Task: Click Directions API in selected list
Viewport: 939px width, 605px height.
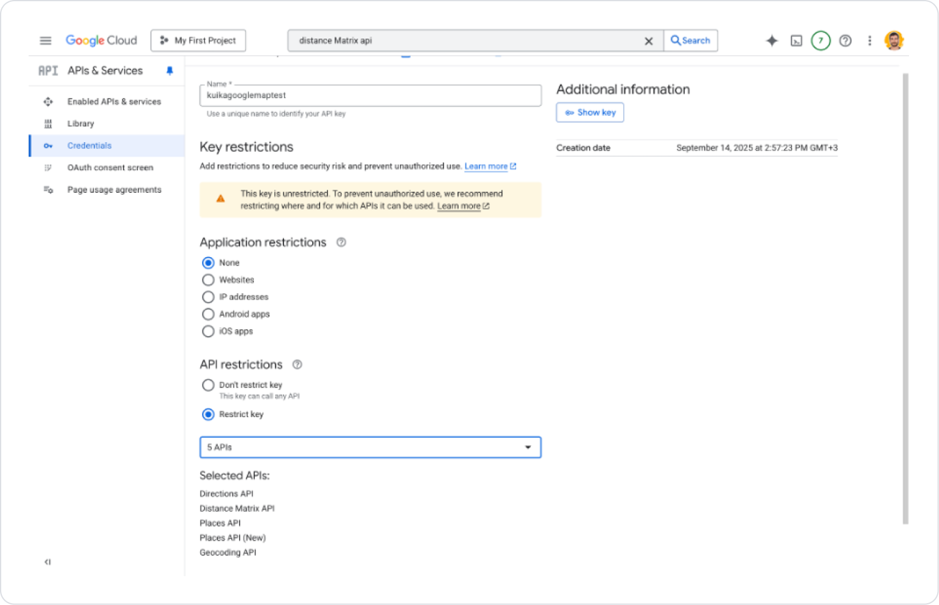Action: click(x=226, y=494)
